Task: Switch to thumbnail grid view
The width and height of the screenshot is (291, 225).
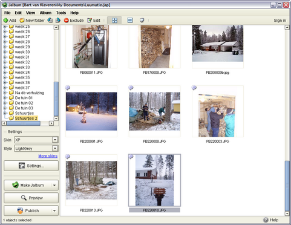Action: coord(114,21)
